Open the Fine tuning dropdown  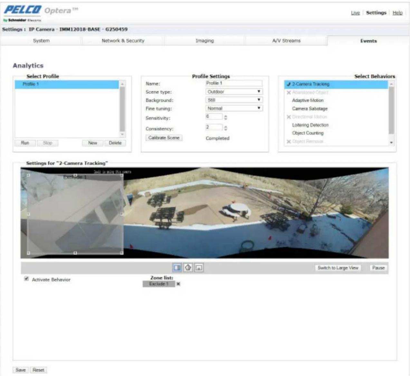234,108
